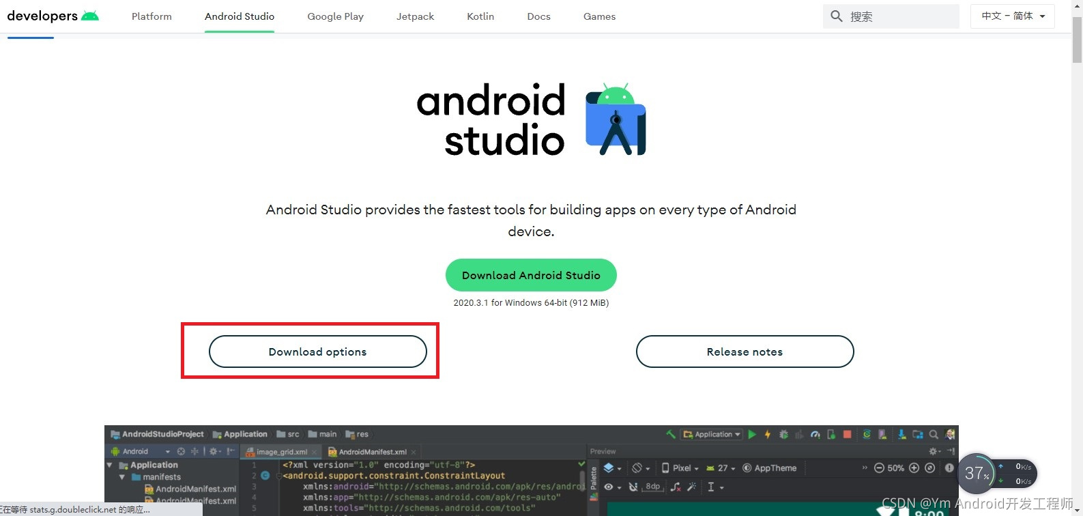Select AndroidManifest.xml under the manifests folder
This screenshot has width=1083, height=516.
tap(190, 489)
